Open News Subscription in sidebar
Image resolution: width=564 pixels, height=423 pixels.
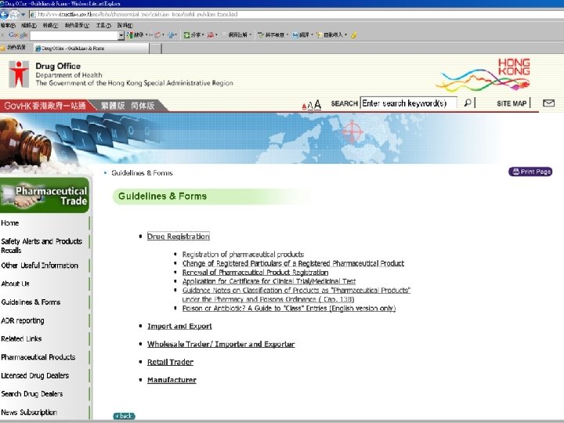point(29,412)
